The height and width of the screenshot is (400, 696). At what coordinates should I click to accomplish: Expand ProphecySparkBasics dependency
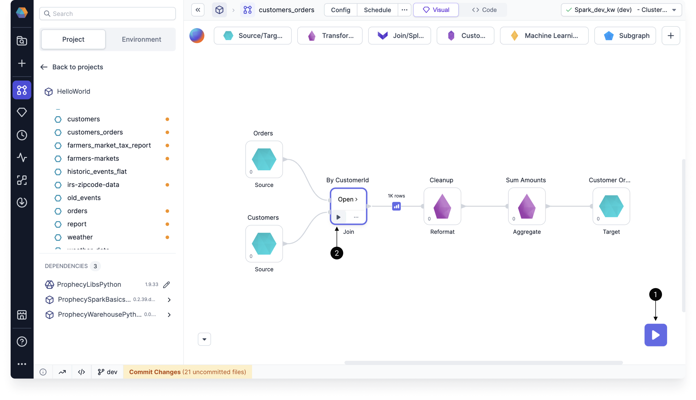[169, 300]
